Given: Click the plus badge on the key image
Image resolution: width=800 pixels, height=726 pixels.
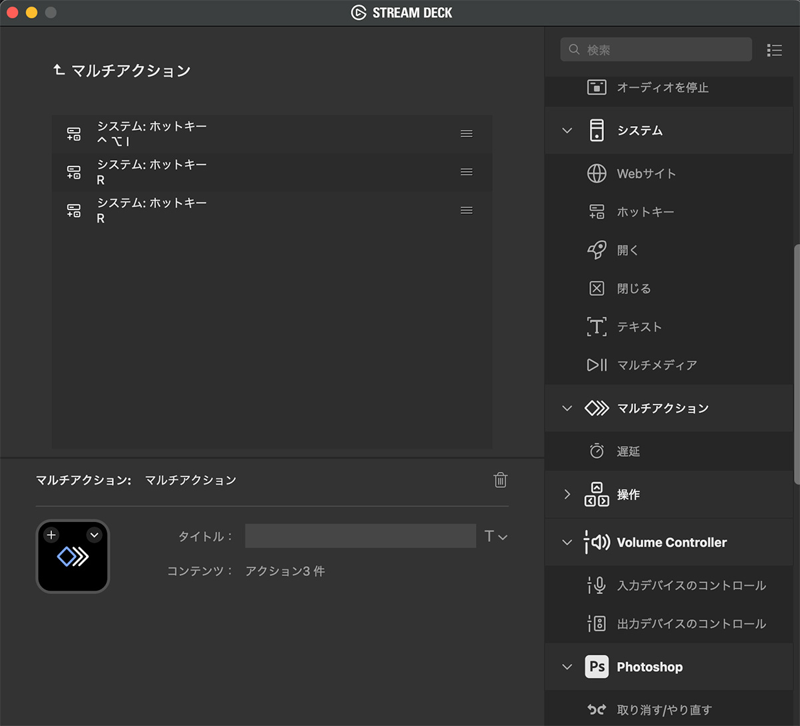Looking at the screenshot, I should (x=51, y=535).
